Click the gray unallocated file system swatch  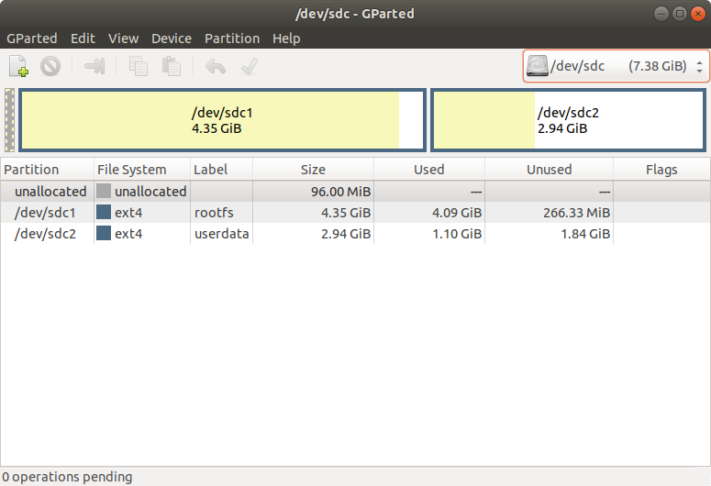click(x=104, y=192)
